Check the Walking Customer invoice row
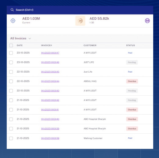 pyautogui.click(x=11, y=138)
